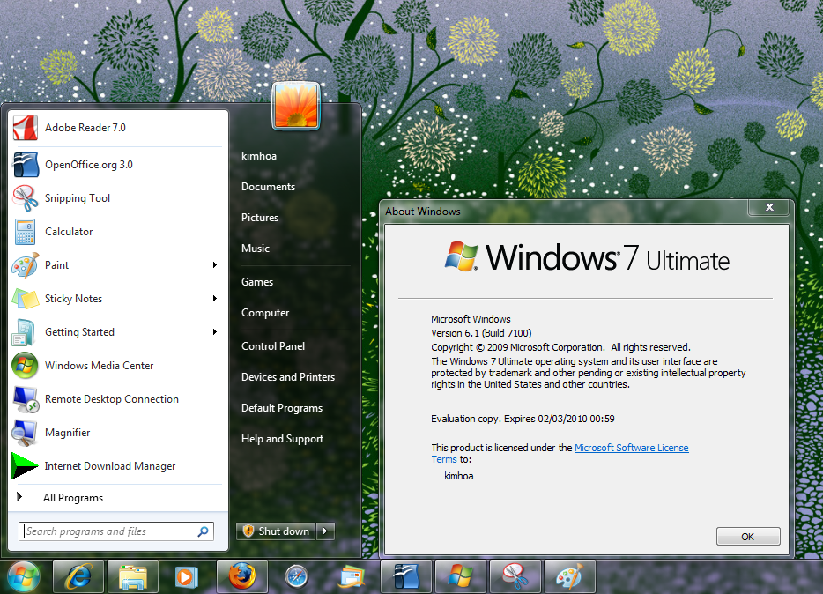Open the Shut down options arrow
The image size is (823, 594).
pyautogui.click(x=326, y=531)
